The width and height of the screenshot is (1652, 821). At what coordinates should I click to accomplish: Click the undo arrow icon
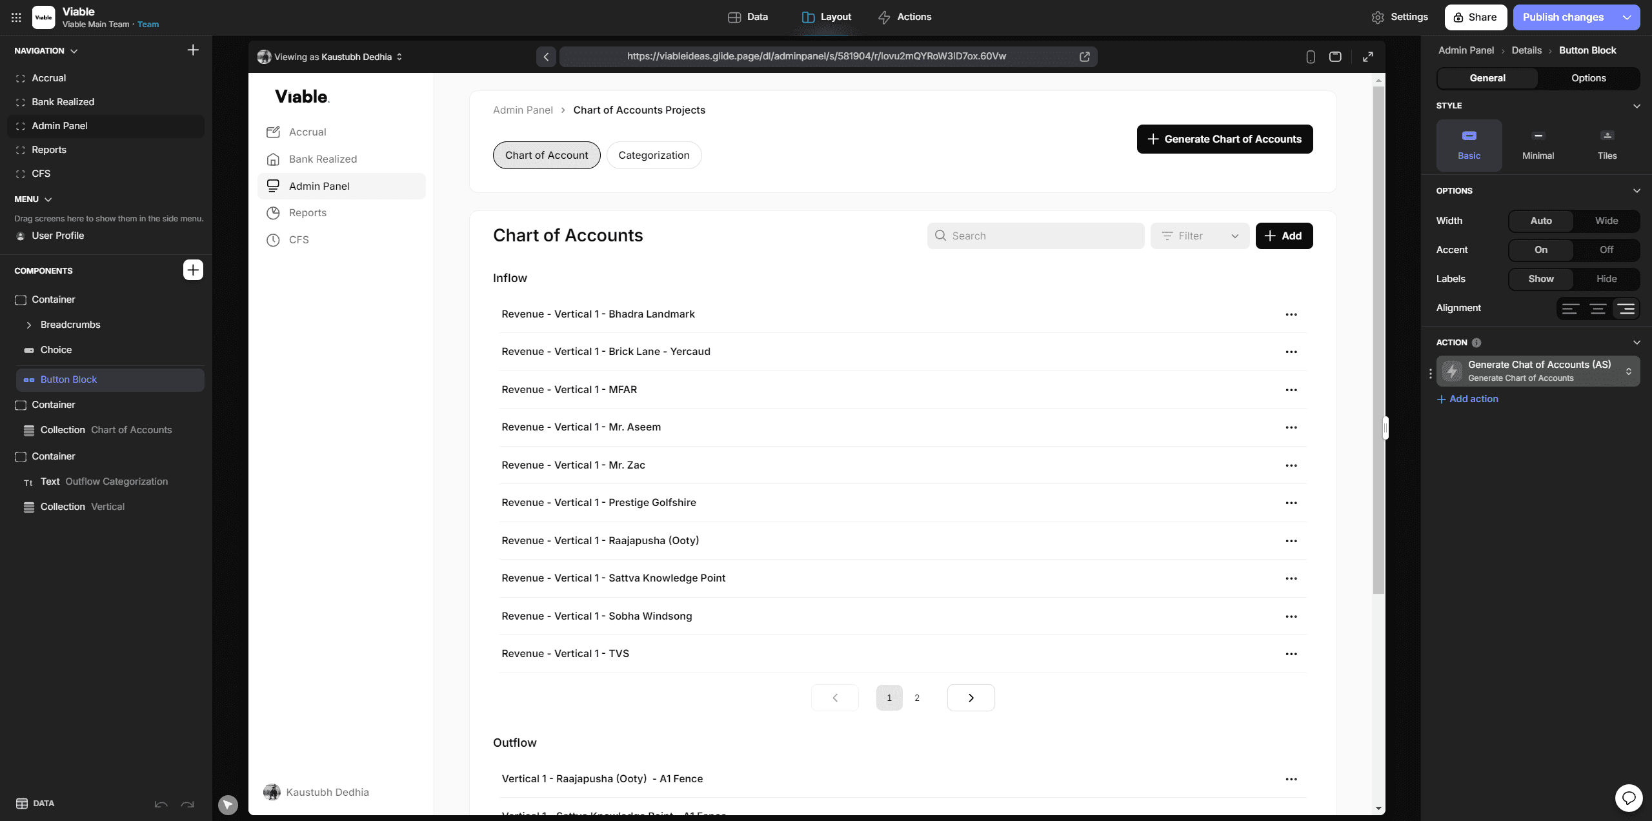[x=161, y=804]
